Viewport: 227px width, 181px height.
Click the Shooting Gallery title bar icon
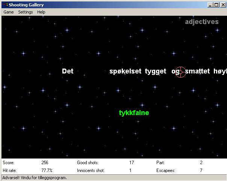pos(5,5)
